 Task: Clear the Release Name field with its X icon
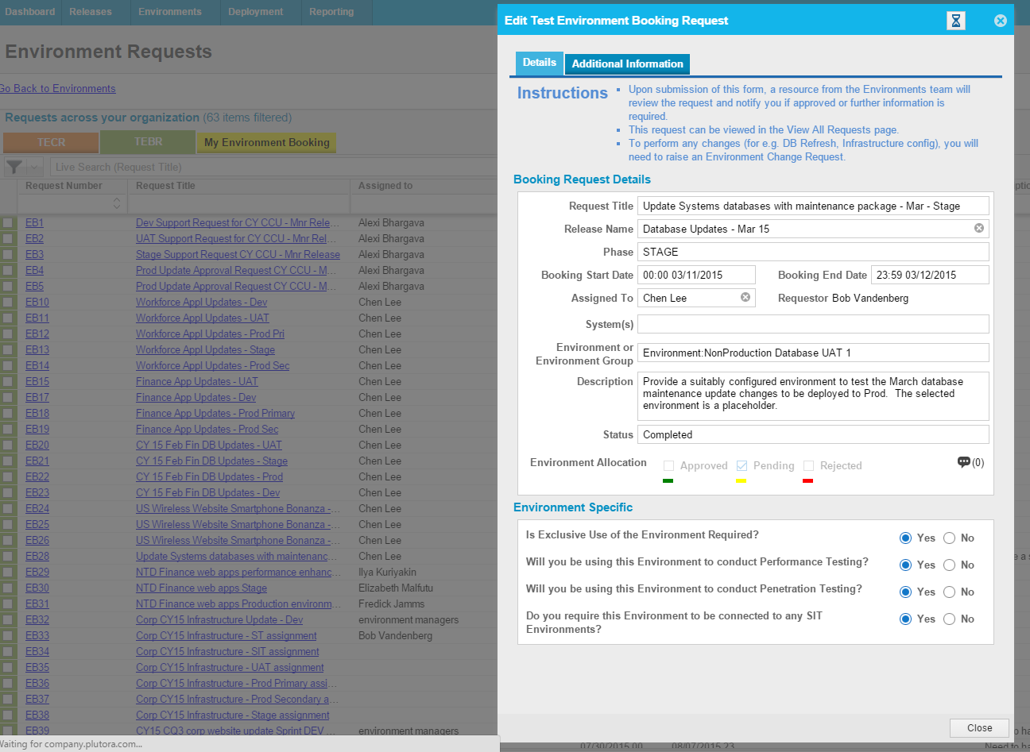[979, 228]
